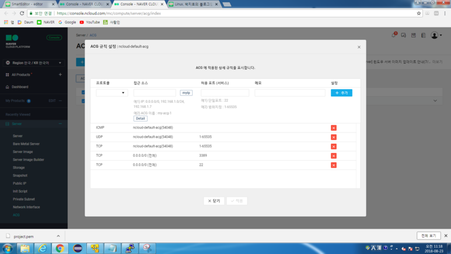Image resolution: width=451 pixels, height=254 pixels.
Task: Click the myIp button
Action: point(186,93)
